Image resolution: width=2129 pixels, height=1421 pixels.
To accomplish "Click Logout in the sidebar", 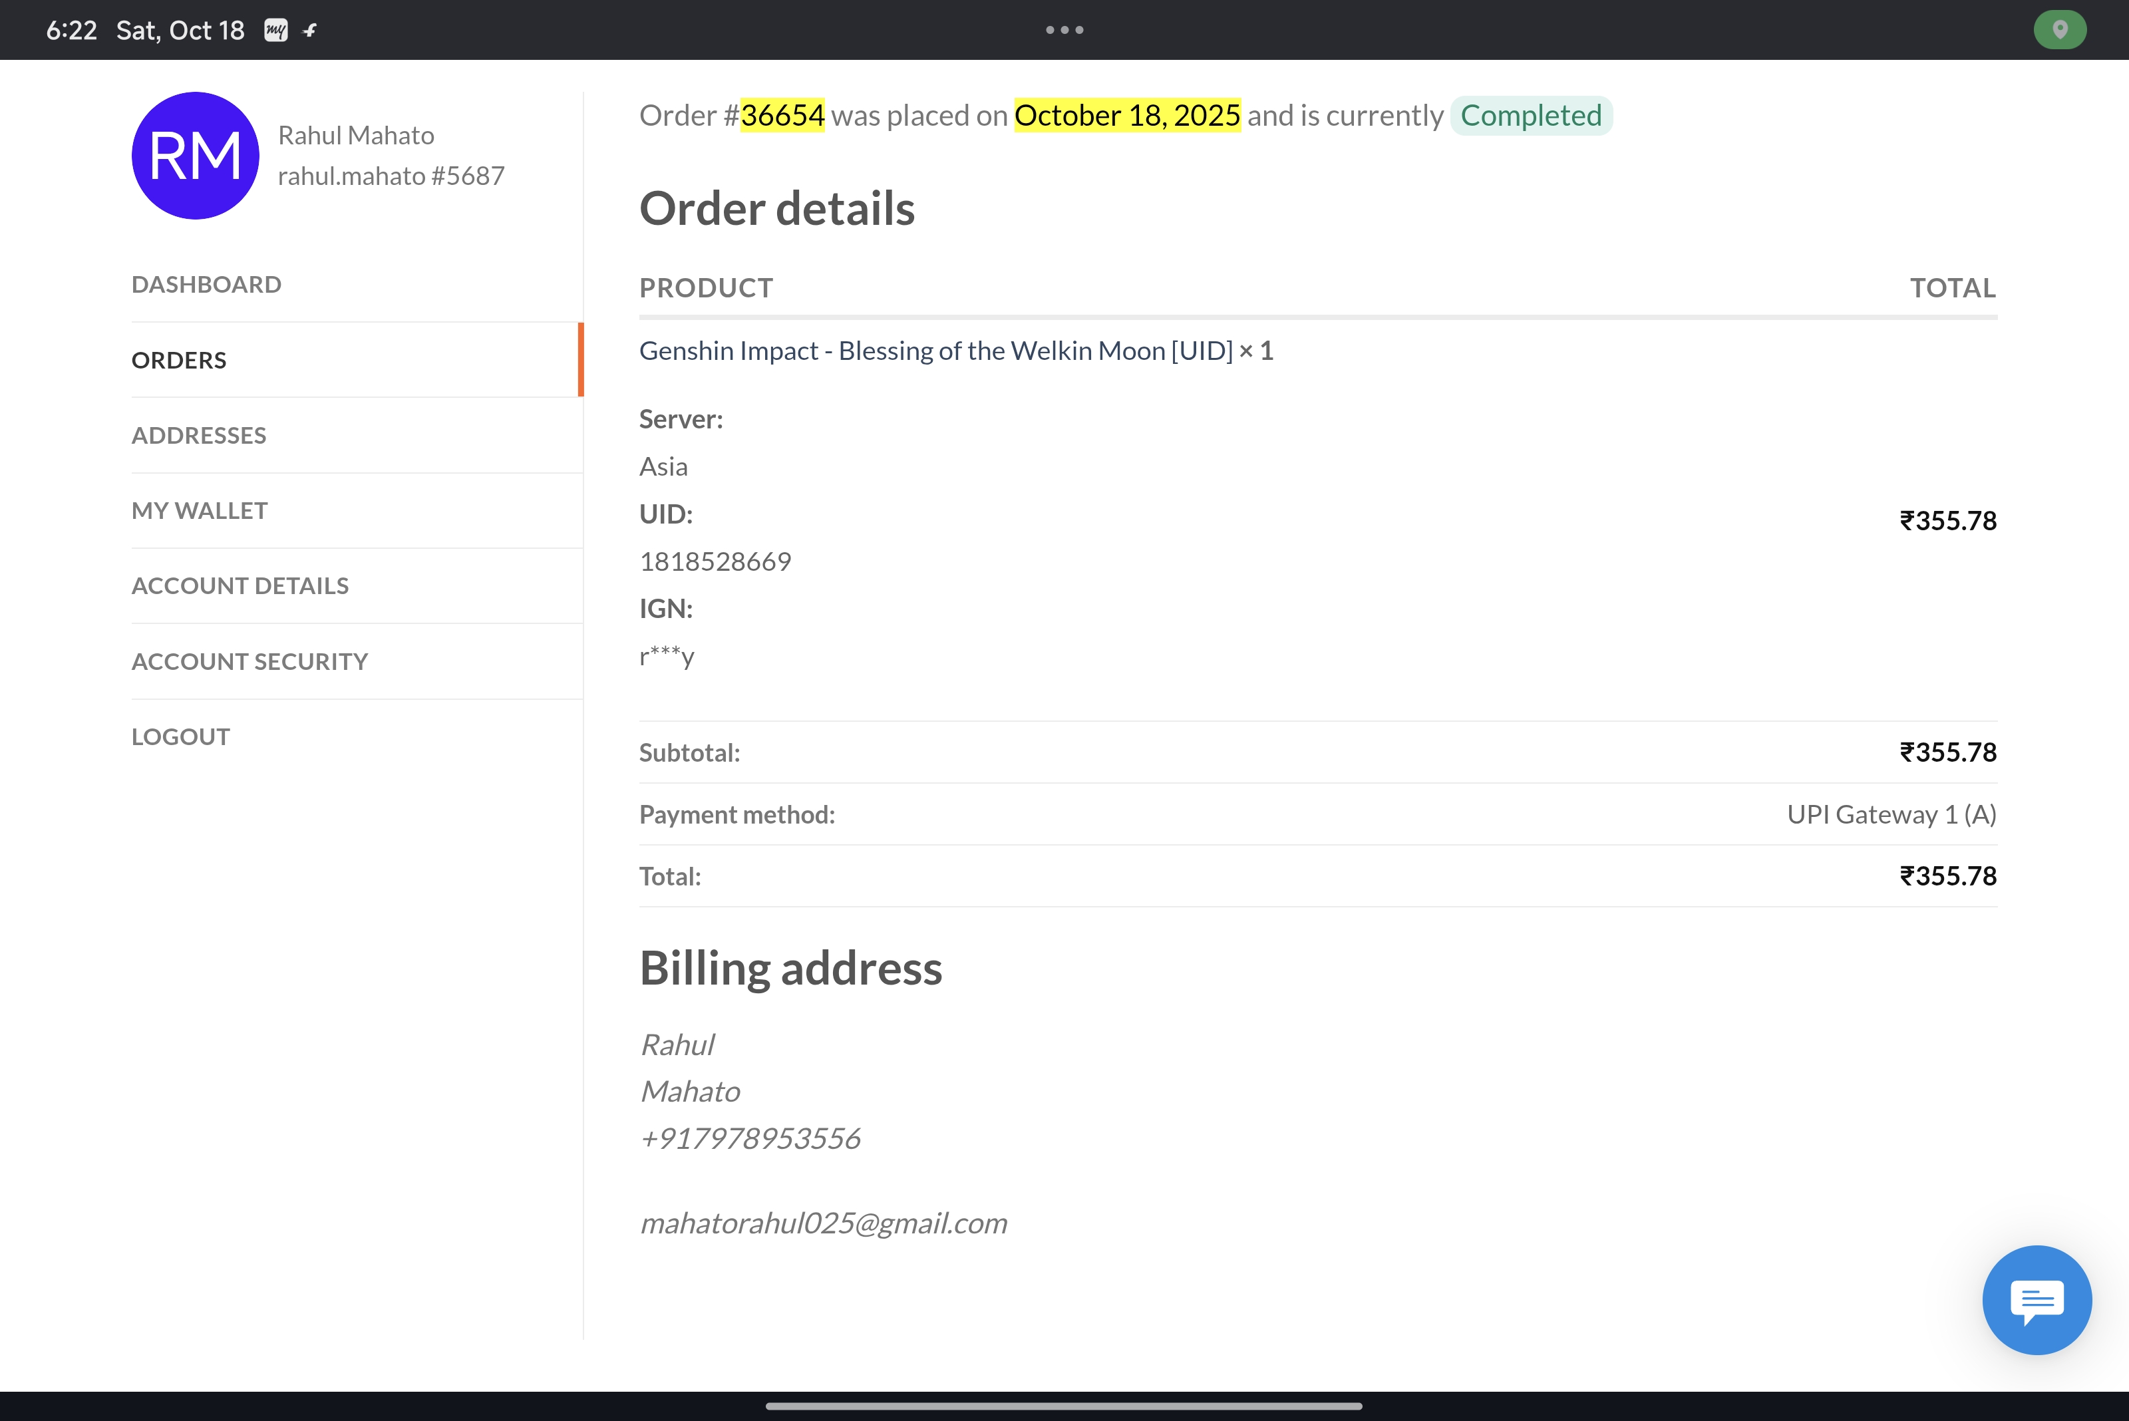I will 180,737.
